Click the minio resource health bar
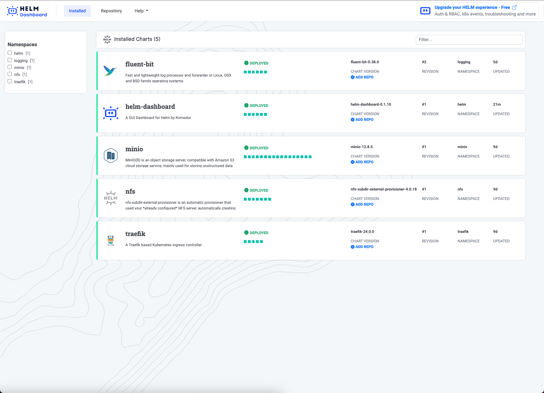 278,157
